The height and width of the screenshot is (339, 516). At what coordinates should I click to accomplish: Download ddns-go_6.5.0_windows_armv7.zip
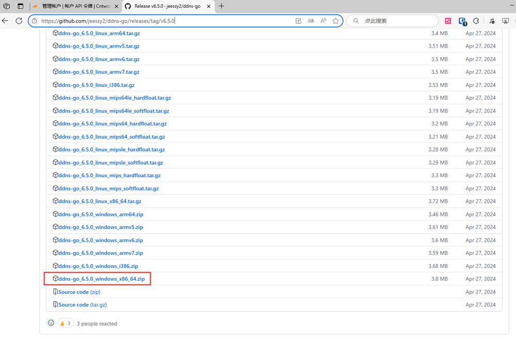coord(101,253)
